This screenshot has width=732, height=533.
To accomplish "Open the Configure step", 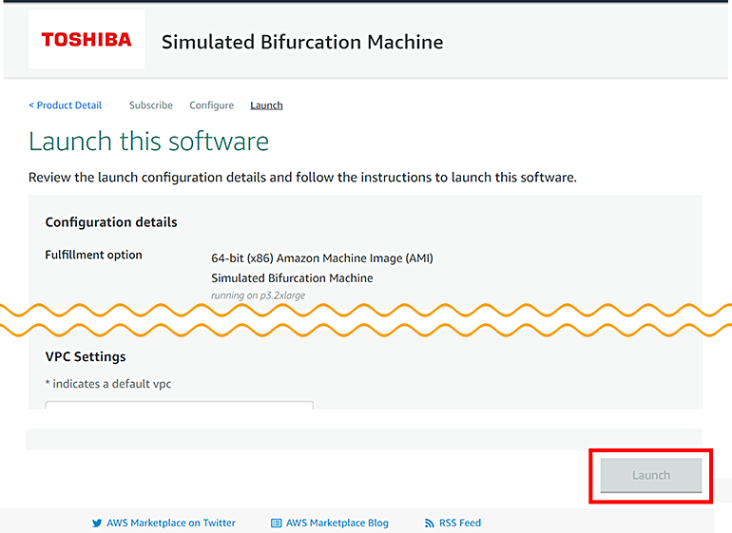I will click(211, 105).
